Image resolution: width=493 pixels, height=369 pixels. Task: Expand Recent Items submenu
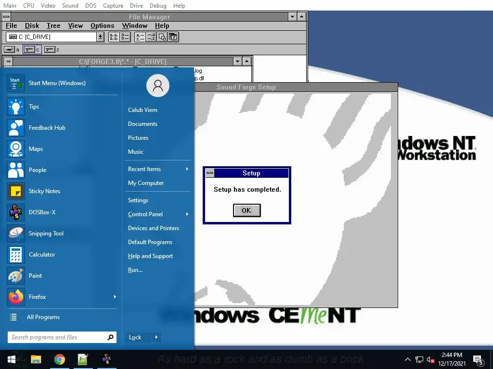point(158,169)
